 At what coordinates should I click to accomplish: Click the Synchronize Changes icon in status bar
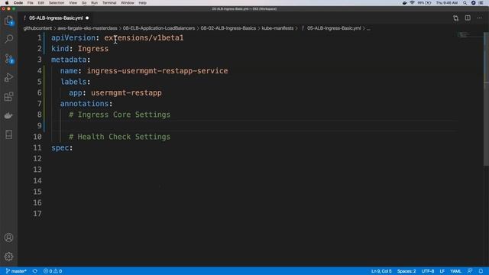(x=35, y=271)
